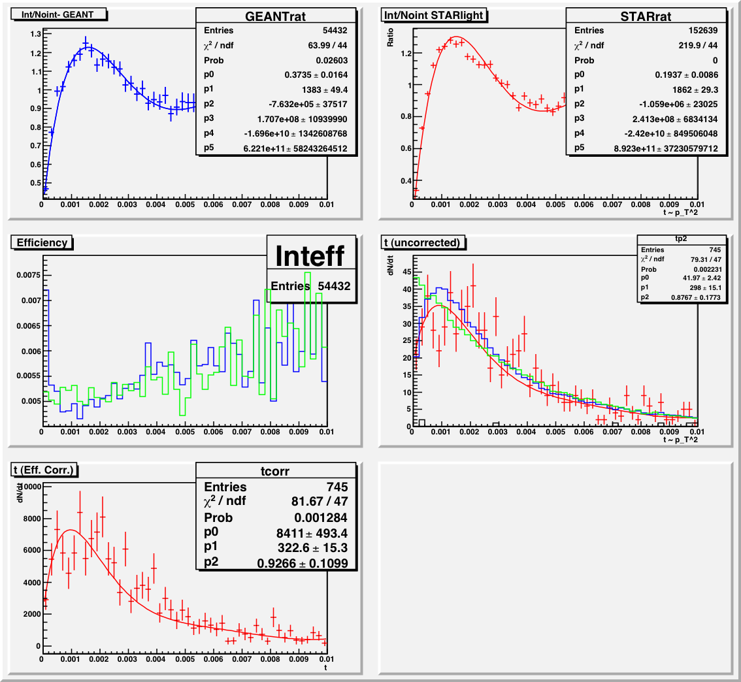Select the tcorr stats box header
Viewport: 741px width, 682px height.
pos(276,471)
